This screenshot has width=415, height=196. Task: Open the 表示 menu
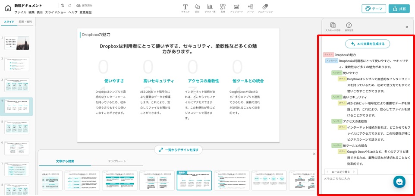(x=40, y=12)
